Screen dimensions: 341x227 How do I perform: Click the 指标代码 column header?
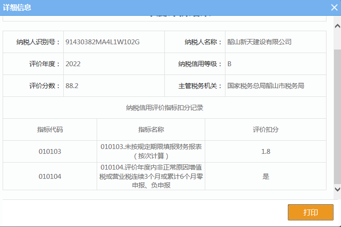50,130
